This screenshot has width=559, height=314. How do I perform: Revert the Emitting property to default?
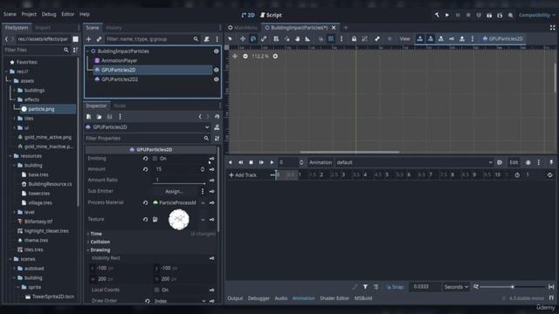[x=146, y=159]
